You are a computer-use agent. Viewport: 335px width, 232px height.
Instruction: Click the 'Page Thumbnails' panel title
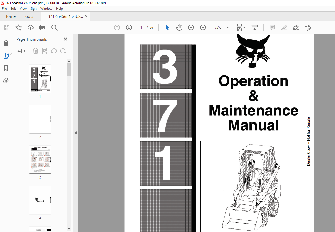32,39
